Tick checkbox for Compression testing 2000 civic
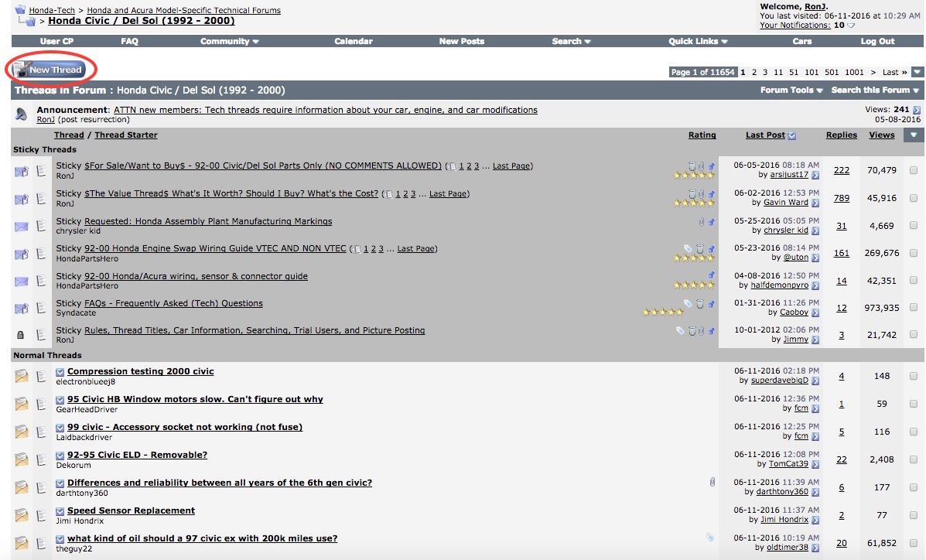 click(x=914, y=376)
